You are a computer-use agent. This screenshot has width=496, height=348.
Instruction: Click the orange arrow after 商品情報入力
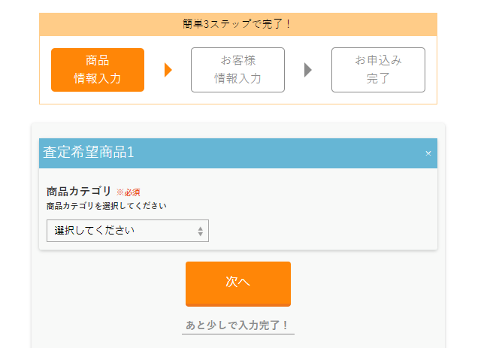pyautogui.click(x=168, y=70)
